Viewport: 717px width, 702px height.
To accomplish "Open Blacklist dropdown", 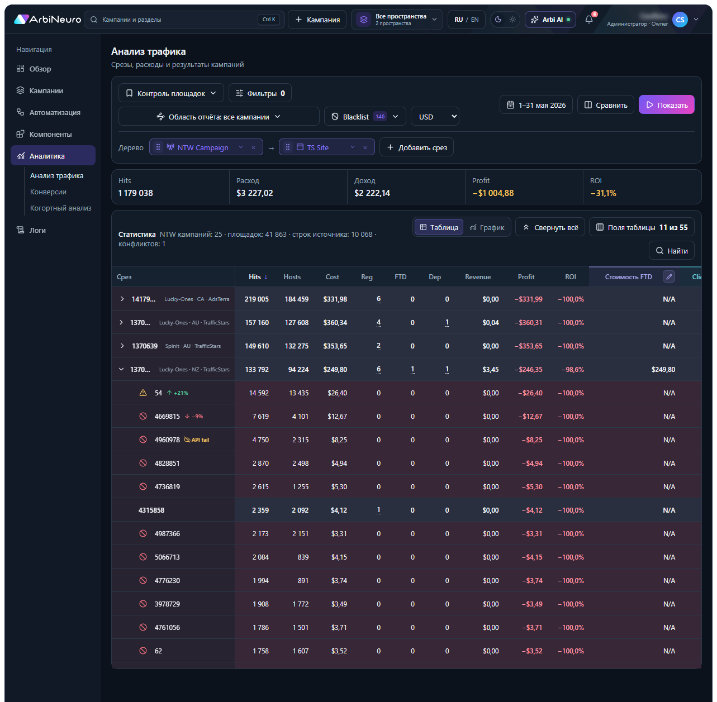I will 365,117.
